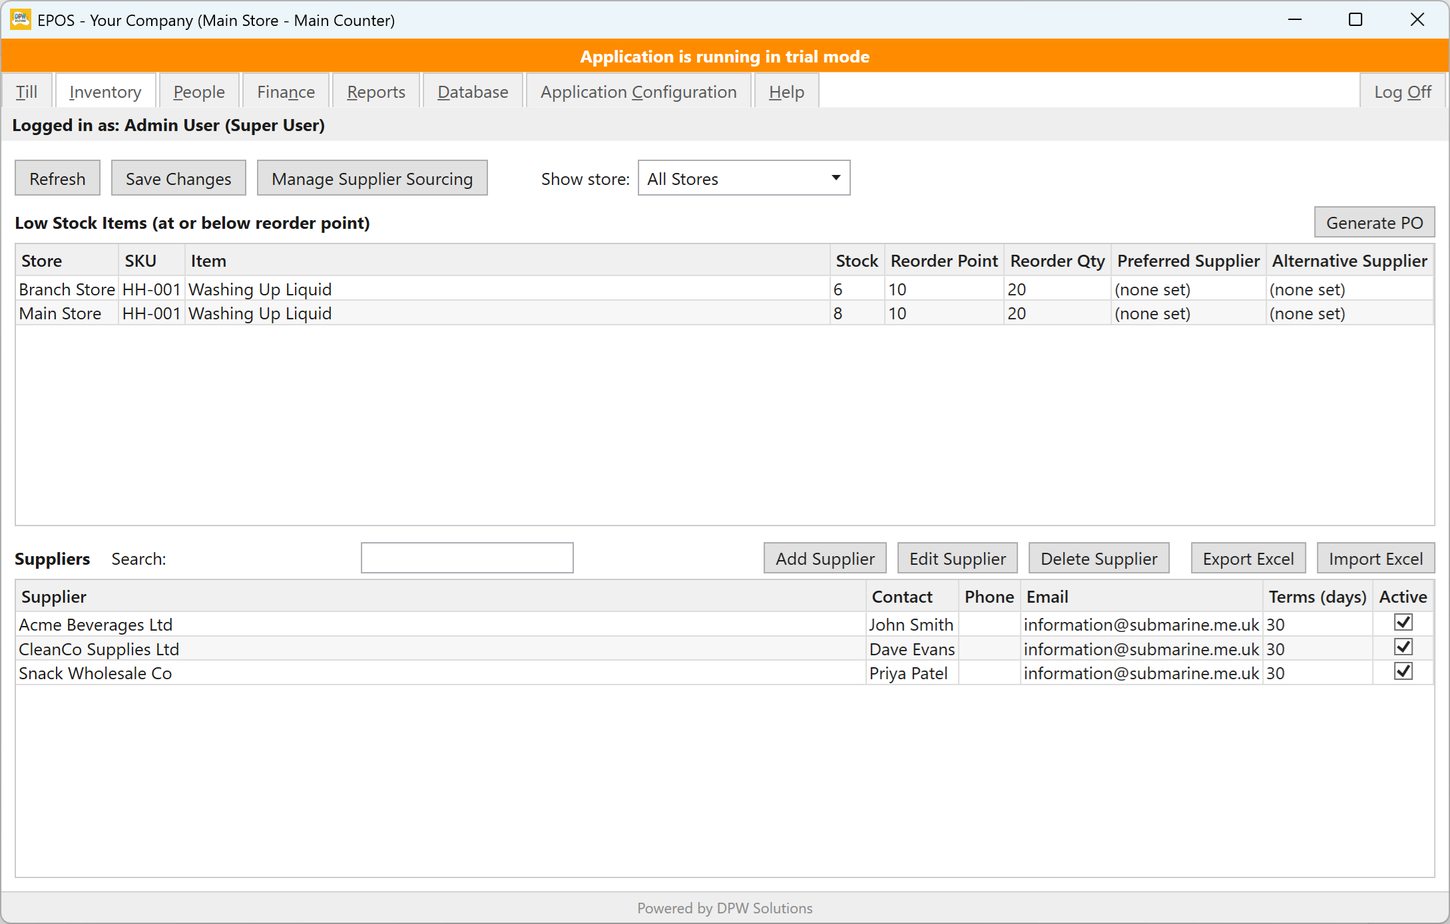Select the Database tab

(x=473, y=92)
